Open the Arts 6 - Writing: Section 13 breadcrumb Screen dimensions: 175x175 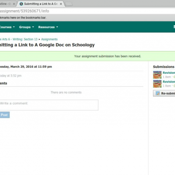pos(19,39)
